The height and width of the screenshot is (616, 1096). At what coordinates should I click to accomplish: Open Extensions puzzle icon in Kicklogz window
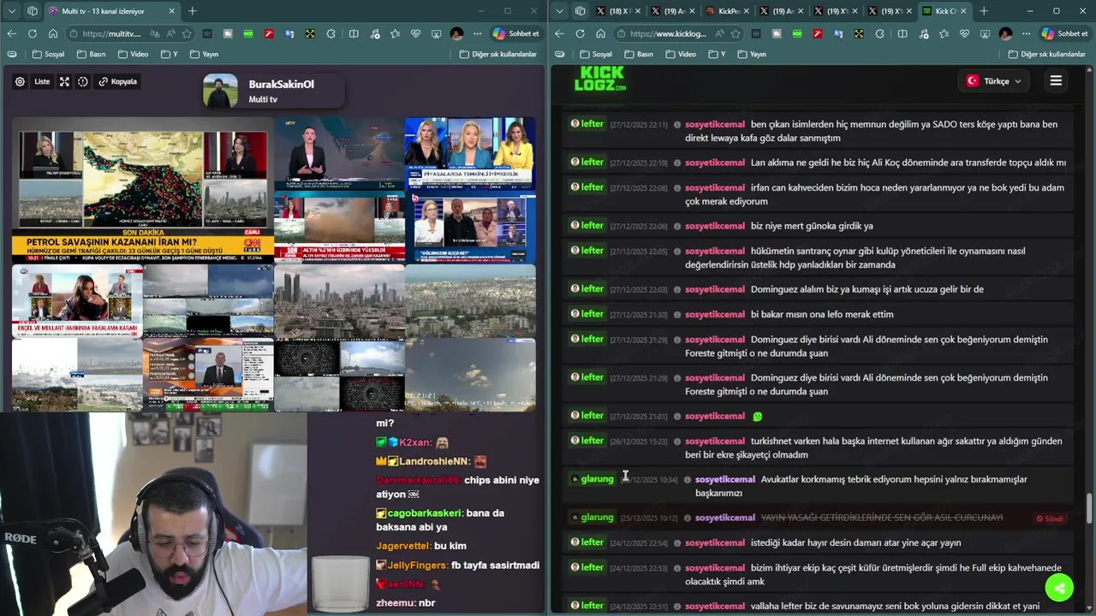click(x=879, y=33)
